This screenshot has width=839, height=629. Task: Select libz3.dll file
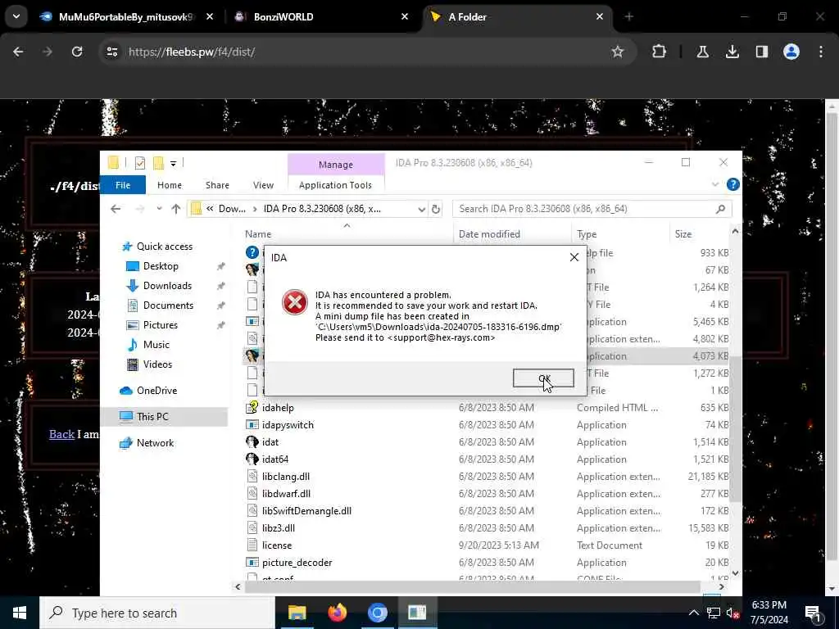click(279, 528)
